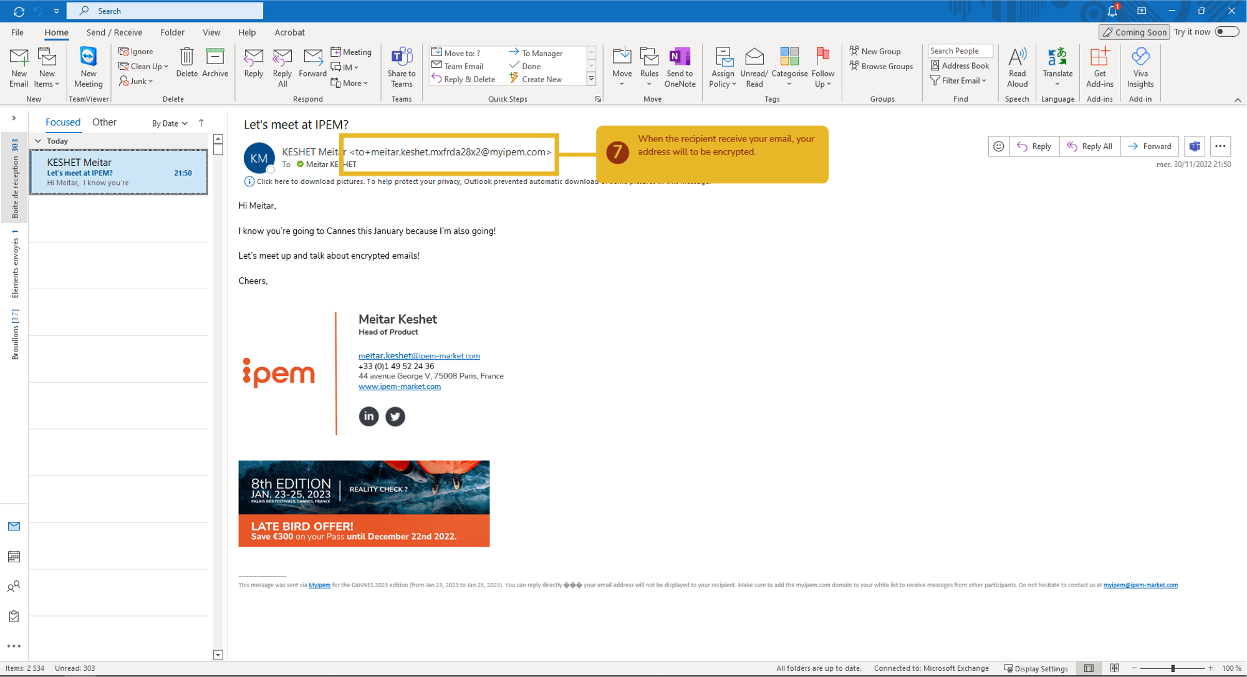Open TeamViewer New Meeting
Viewport: 1247px width, 677px height.
click(88, 67)
